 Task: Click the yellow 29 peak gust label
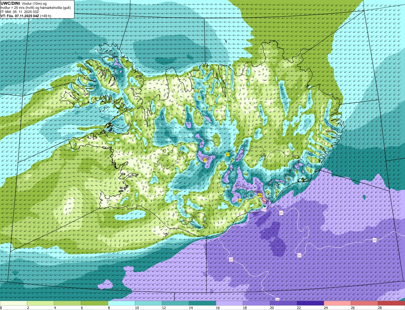point(240,201)
